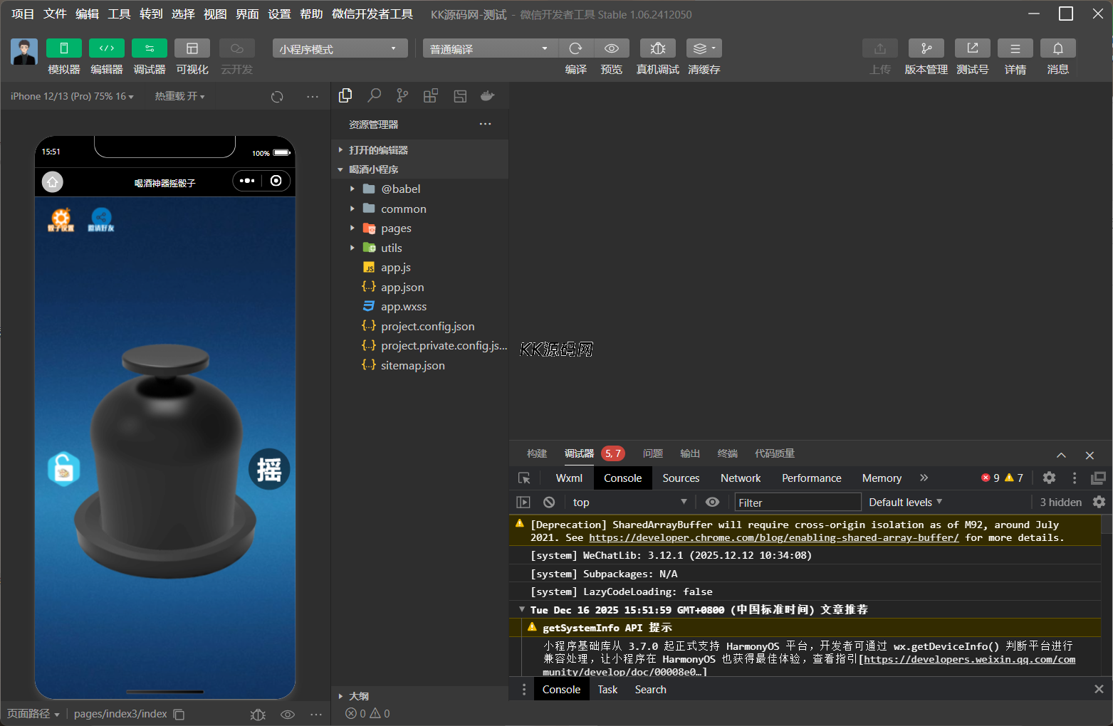
Task: Open the 工具 menu
Action: click(119, 14)
